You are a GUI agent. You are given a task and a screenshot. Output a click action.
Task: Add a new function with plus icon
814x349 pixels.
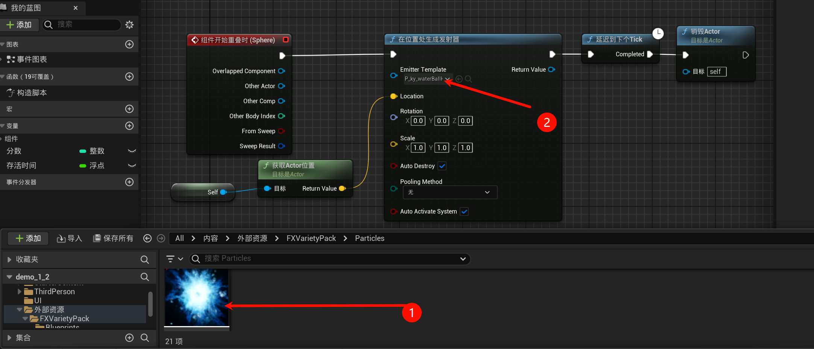pos(129,77)
